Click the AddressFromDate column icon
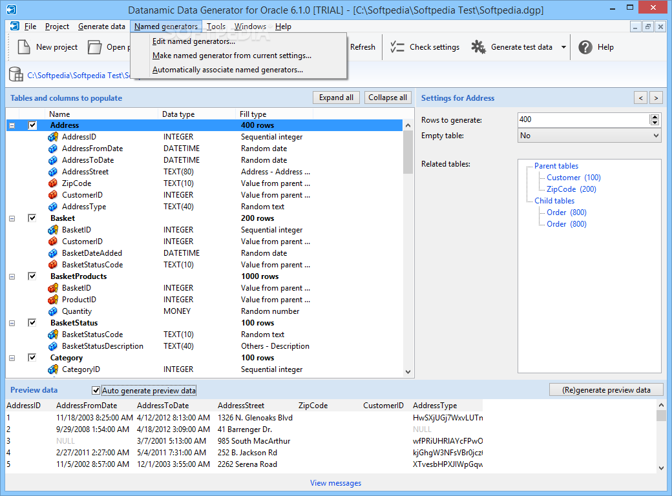 click(53, 149)
